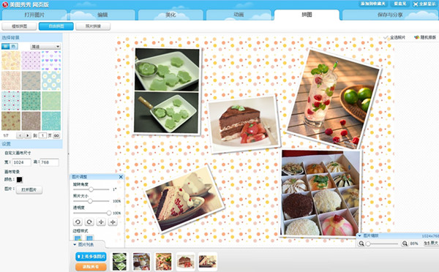Click flip vertical icon
Viewport: 439px width, 272px height.
pos(113,222)
